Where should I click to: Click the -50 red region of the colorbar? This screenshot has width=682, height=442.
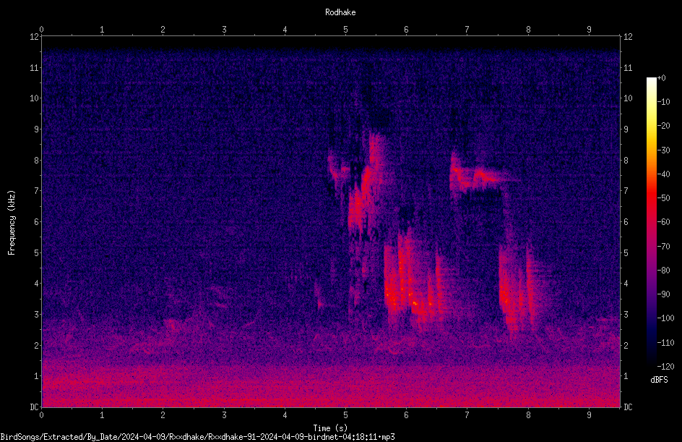point(651,198)
